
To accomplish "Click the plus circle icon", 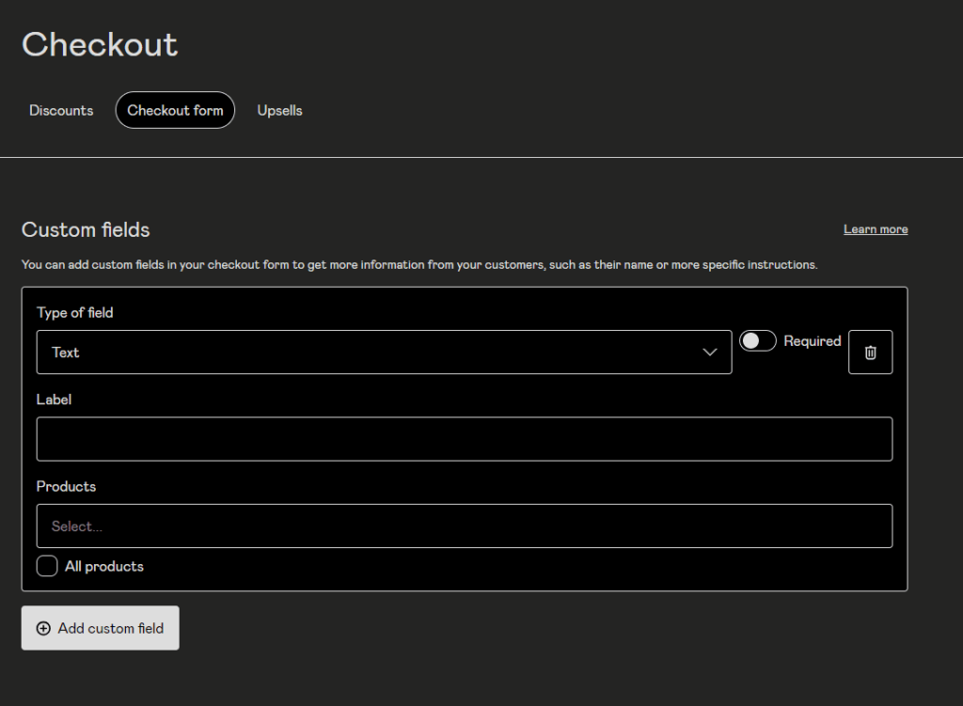I will click(43, 628).
